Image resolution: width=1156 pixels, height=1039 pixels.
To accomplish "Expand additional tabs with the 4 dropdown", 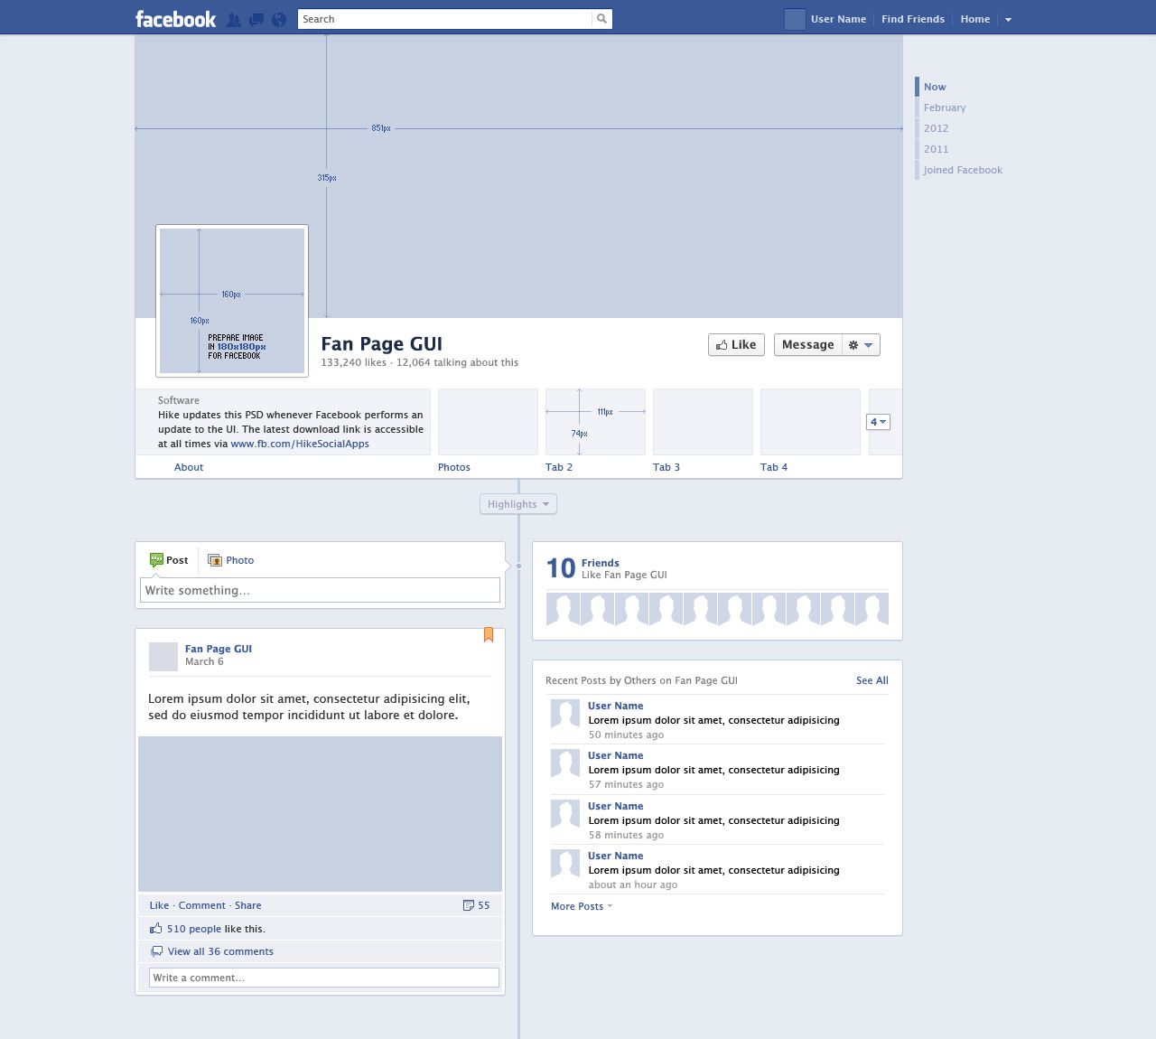I will pyautogui.click(x=878, y=422).
